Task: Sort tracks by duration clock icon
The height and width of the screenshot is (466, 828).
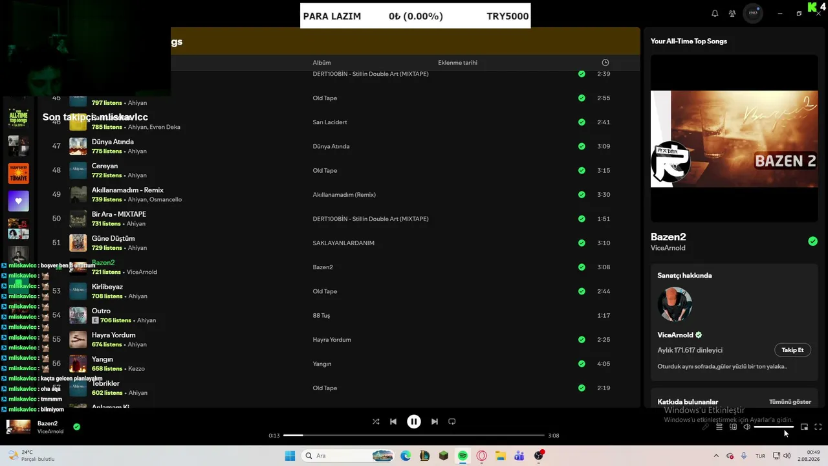Action: pos(605,63)
